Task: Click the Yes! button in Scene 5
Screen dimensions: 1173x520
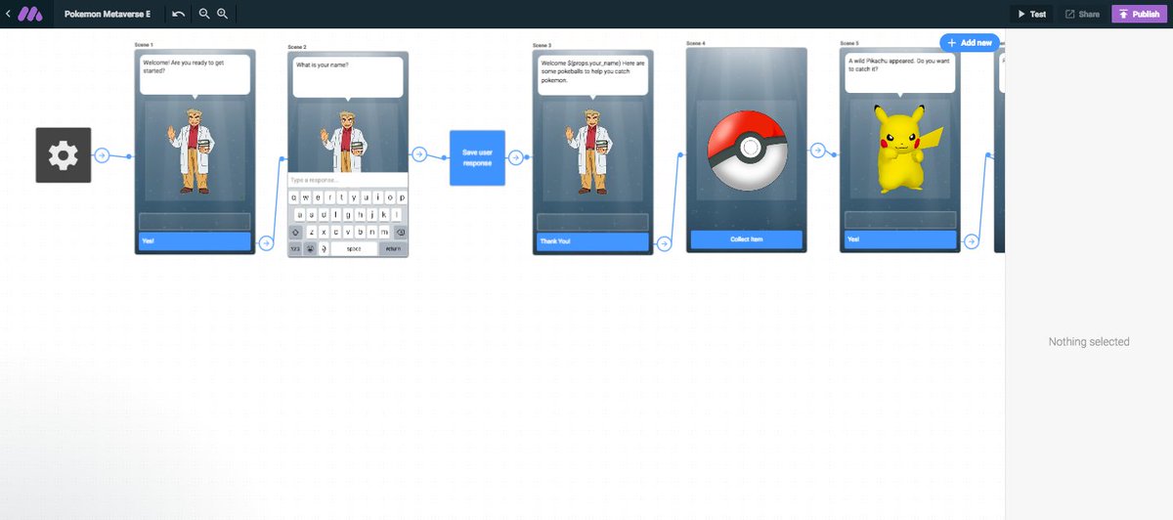Action: (899, 240)
